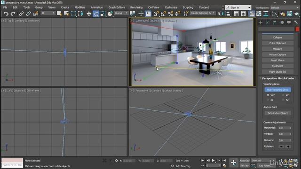Toggle Angle Snap
301x169 pixels.
[163, 14]
